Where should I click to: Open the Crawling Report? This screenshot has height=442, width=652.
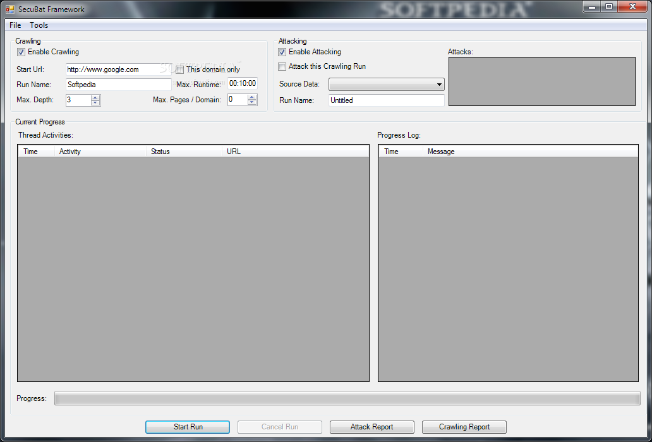(464, 427)
